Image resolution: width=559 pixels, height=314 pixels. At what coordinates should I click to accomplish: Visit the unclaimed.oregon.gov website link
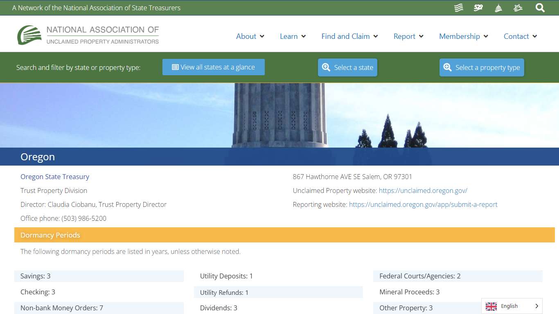tap(423, 191)
